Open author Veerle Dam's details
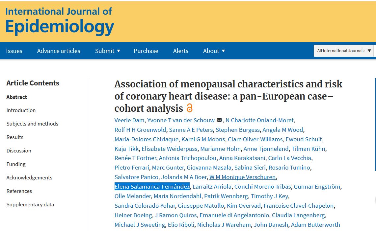376x231 pixels. pyautogui.click(x=129, y=120)
